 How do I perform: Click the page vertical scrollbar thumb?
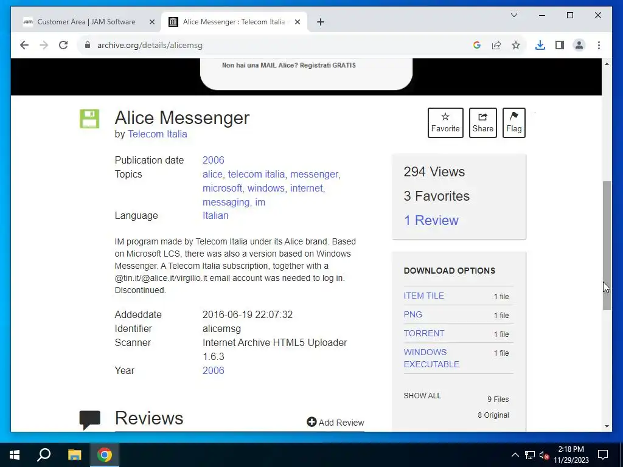607,246
